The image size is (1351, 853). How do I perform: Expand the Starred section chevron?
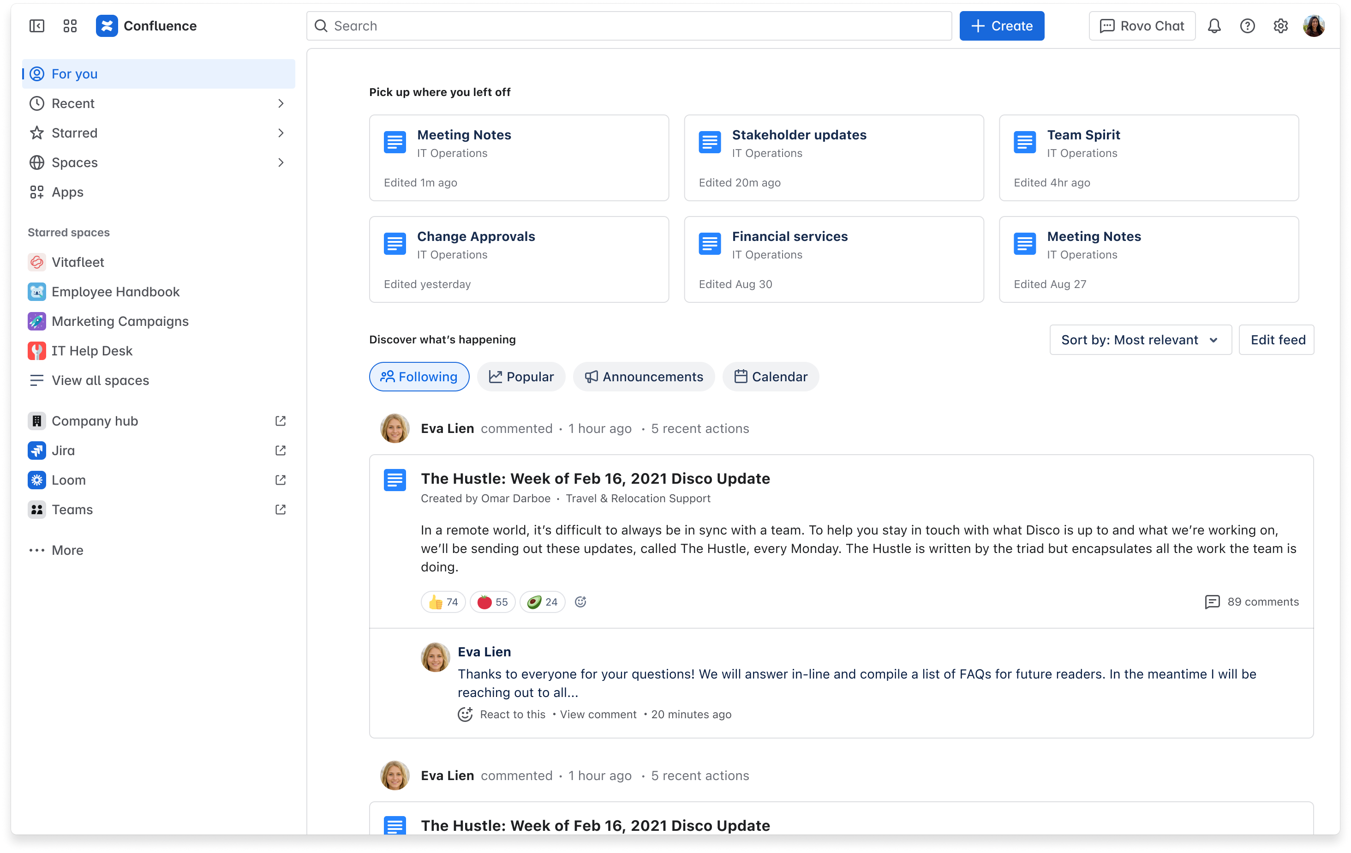coord(281,133)
